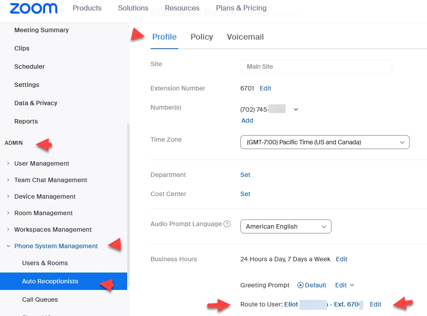Screen dimensions: 427x316
Task: Add a phone number
Action: pos(247,120)
